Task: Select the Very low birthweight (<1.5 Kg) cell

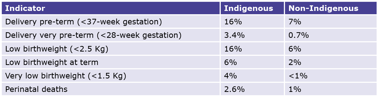Action: tap(111, 76)
